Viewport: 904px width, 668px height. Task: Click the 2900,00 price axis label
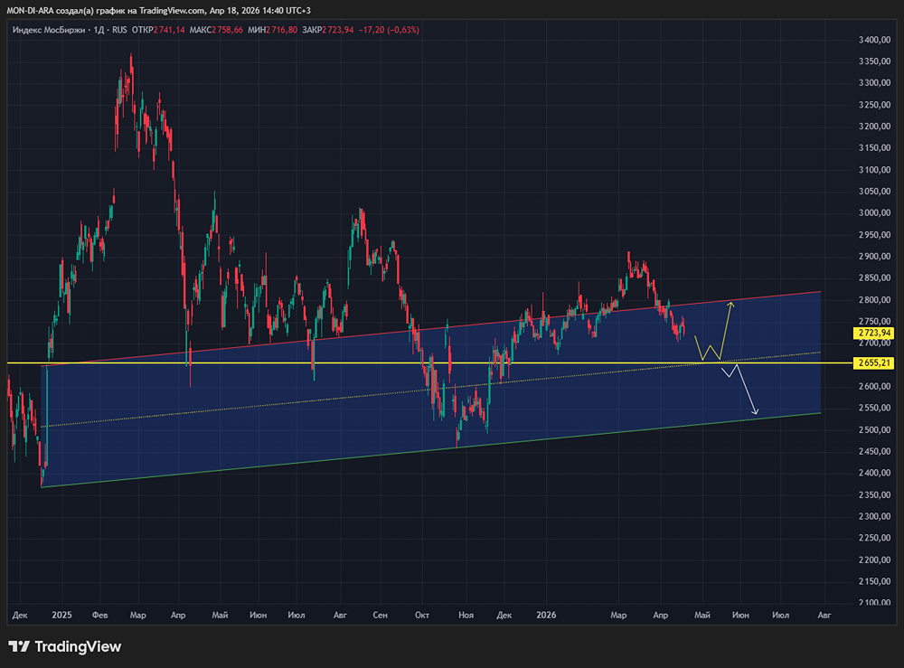tap(874, 257)
